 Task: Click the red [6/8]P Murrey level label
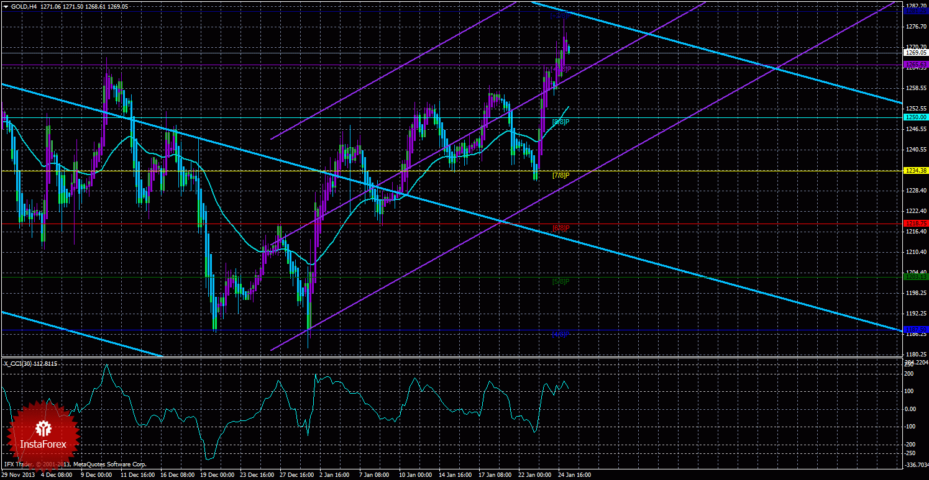[561, 228]
